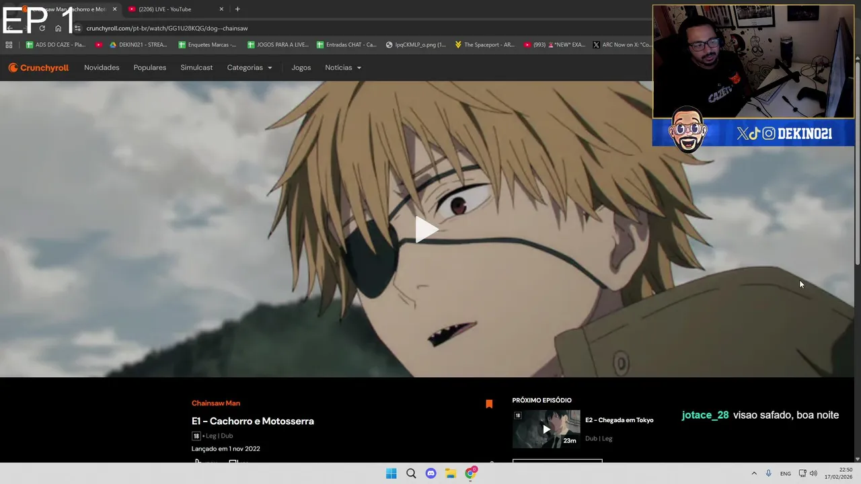Open the IpqCKMLP_o.png bookmark
This screenshot has width=861, height=484.
point(415,45)
